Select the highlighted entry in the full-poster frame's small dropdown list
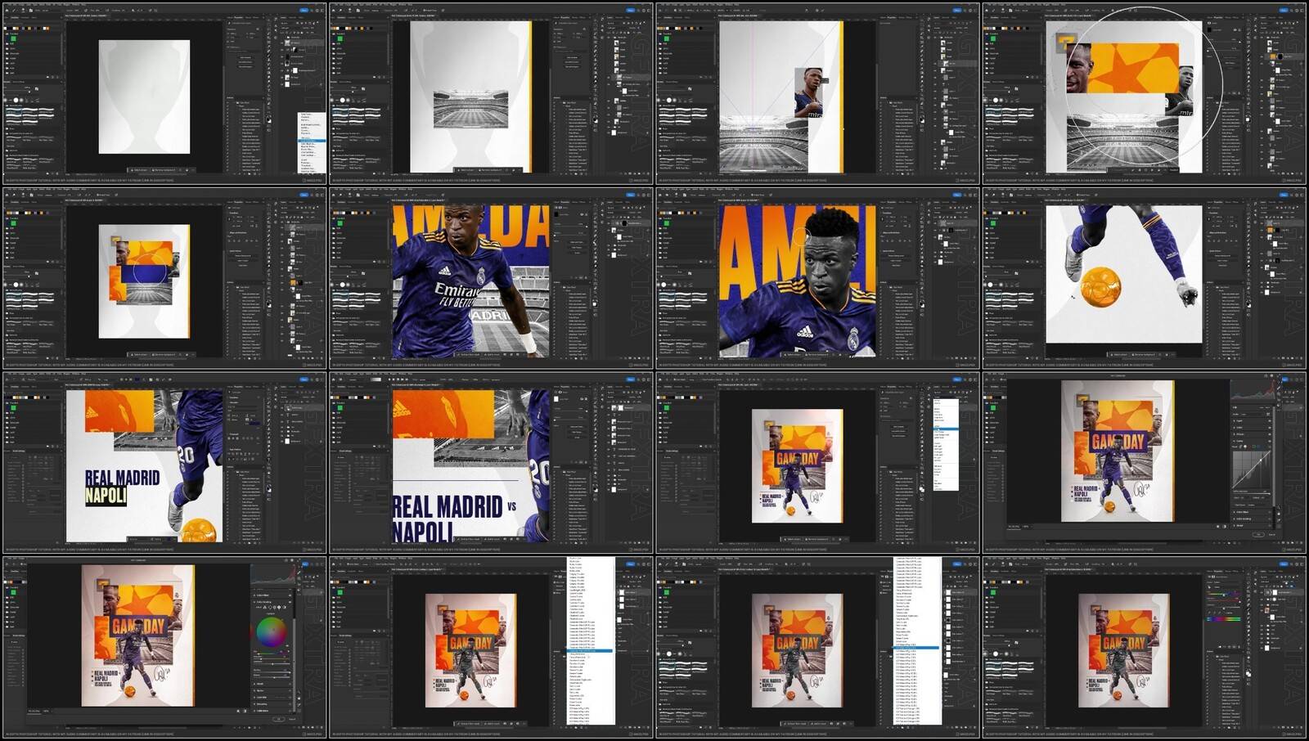This screenshot has height=741, width=1309. point(945,429)
